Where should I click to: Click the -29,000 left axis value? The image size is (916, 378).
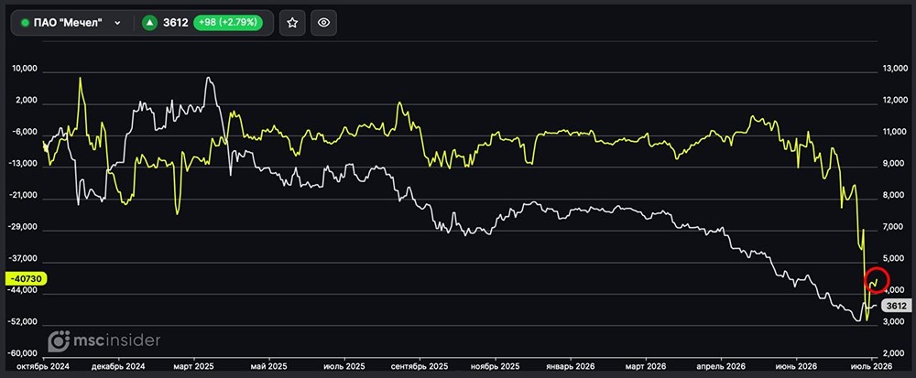[x=23, y=228]
